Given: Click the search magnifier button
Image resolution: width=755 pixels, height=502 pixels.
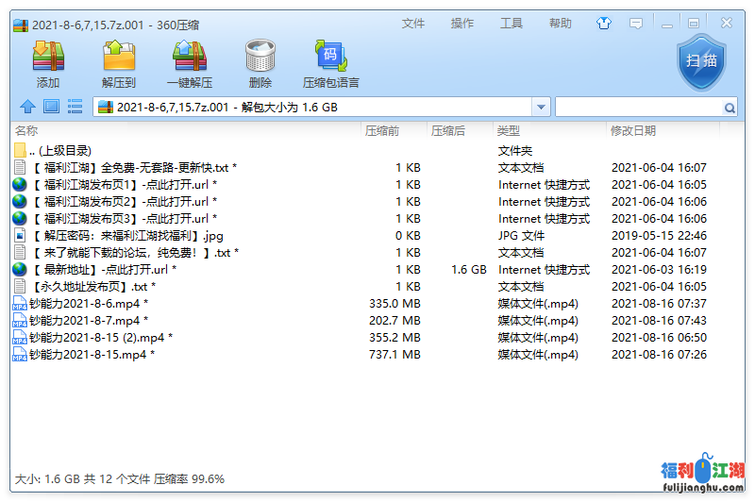Looking at the screenshot, I should [730, 109].
